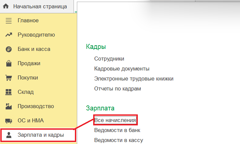Click the person icon for Зарплата и кадры
The height and width of the screenshot is (144, 240).
tap(9, 135)
